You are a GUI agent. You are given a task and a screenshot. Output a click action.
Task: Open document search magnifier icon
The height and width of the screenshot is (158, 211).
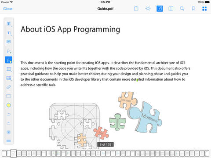click(x=182, y=8)
